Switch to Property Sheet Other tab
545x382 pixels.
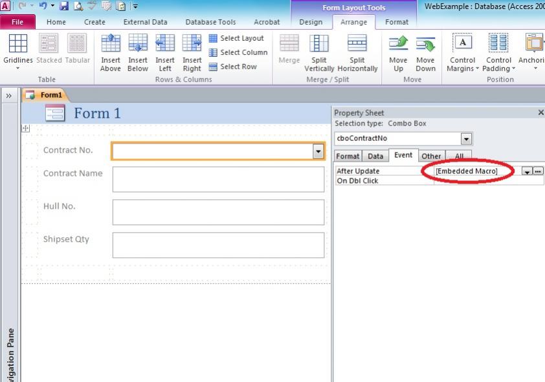click(x=431, y=156)
